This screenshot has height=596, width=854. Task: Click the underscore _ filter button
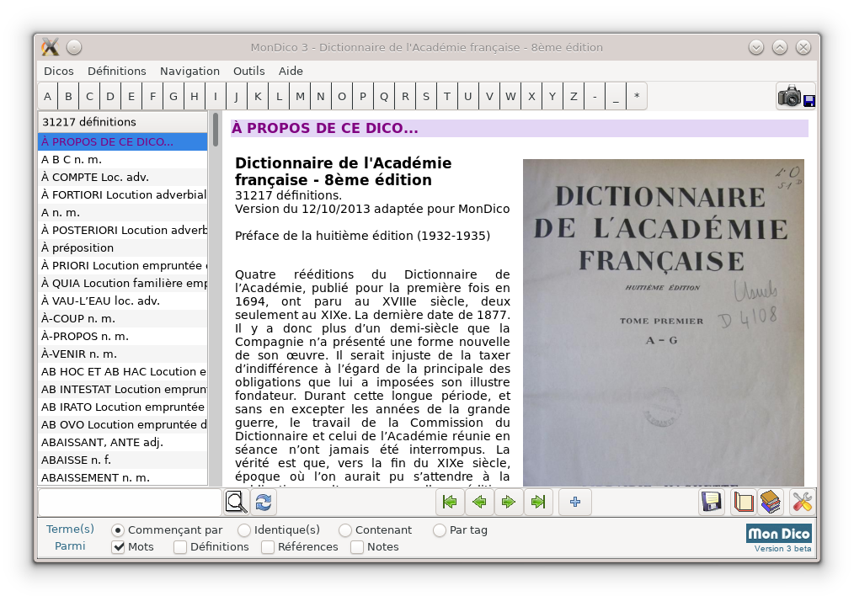(616, 96)
